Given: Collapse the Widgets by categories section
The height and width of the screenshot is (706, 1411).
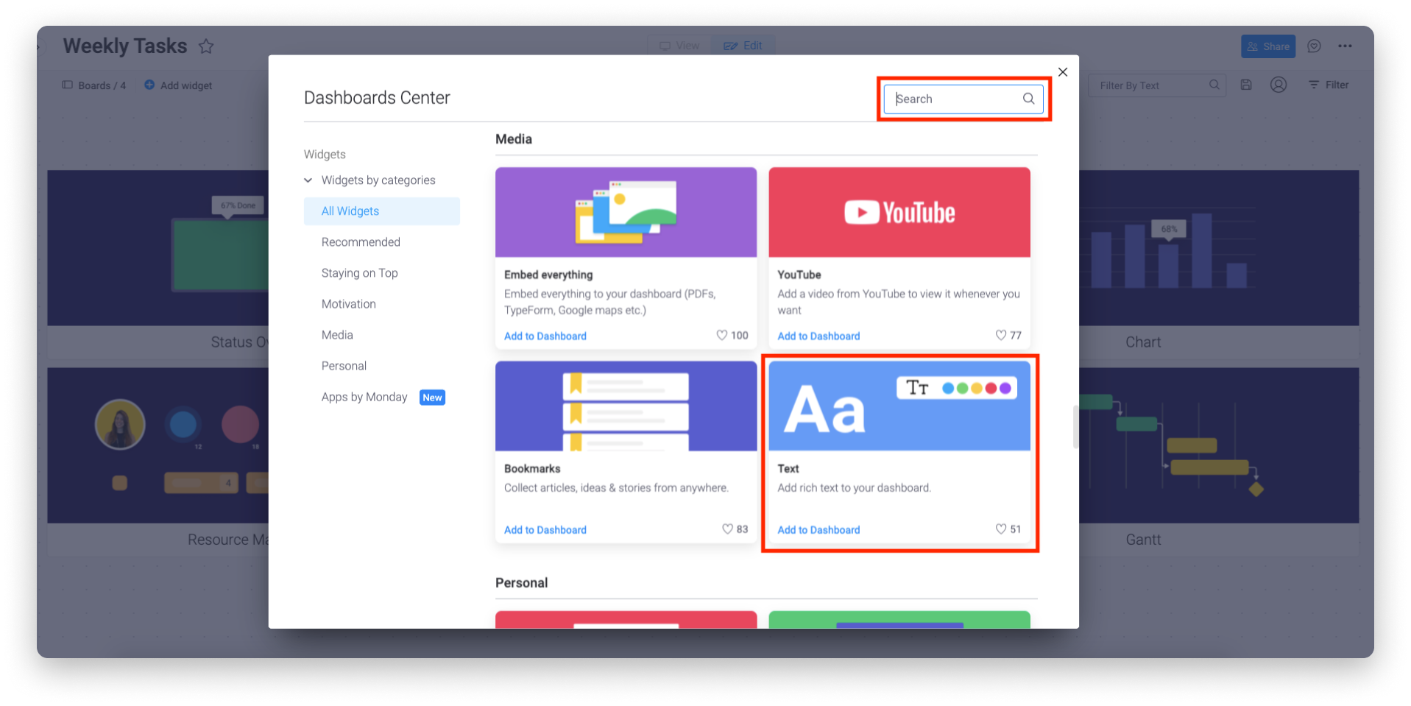Looking at the screenshot, I should [x=308, y=180].
